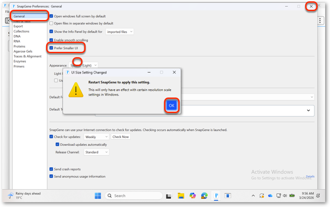Select the General preferences category

30,16
